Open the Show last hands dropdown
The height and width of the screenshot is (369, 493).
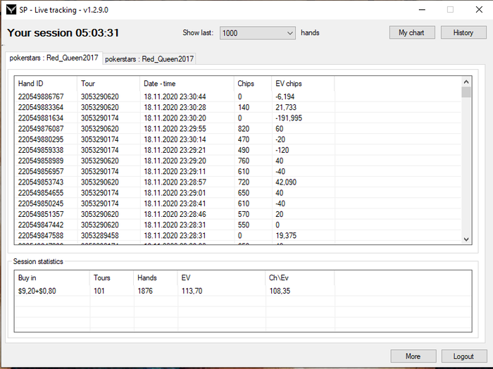tap(258, 33)
